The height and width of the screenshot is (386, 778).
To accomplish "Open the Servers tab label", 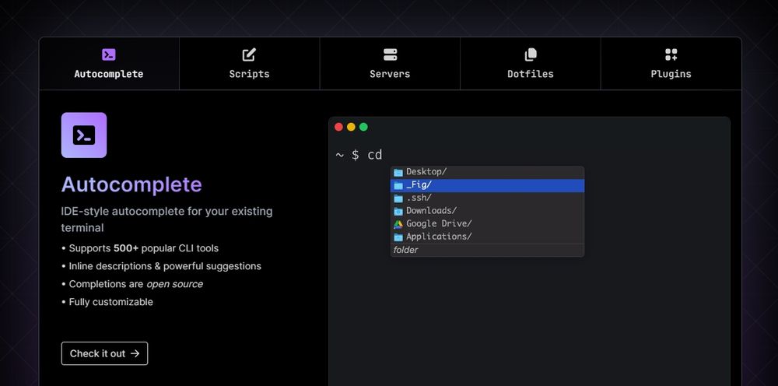I will (390, 74).
